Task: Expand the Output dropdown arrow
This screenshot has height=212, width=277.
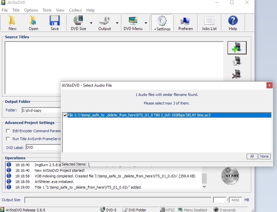Action: (x=117, y=23)
